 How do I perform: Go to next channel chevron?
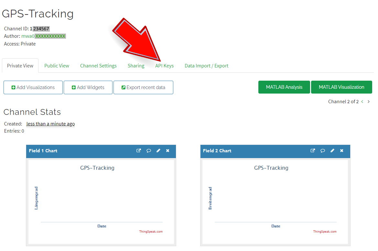pyautogui.click(x=369, y=102)
